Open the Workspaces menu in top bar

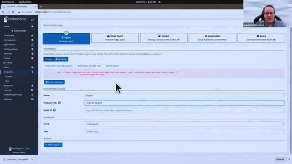click(x=8, y=2)
